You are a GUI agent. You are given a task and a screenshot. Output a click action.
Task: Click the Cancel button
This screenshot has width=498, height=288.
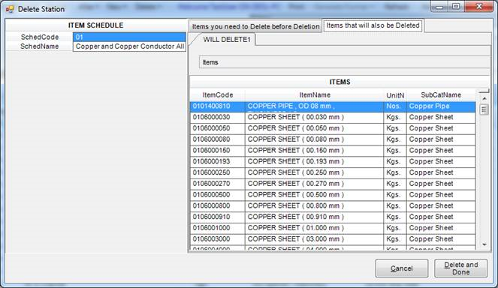tap(402, 268)
